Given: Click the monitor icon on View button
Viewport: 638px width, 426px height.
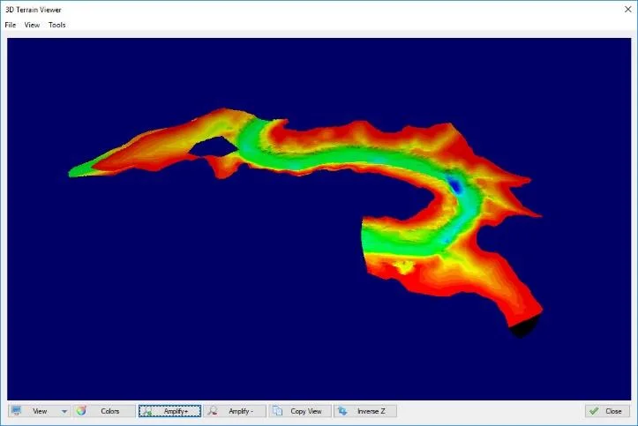Looking at the screenshot, I should click(x=16, y=410).
